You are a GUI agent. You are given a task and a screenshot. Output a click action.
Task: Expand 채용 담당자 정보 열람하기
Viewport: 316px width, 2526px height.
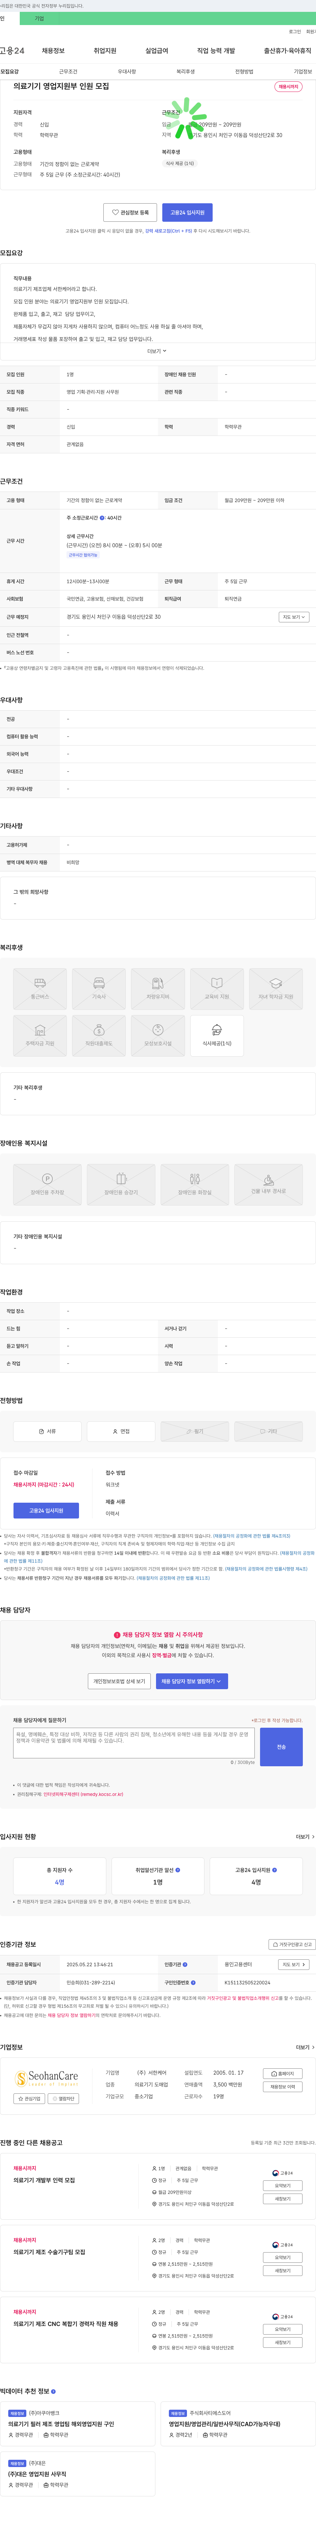click(x=192, y=1681)
